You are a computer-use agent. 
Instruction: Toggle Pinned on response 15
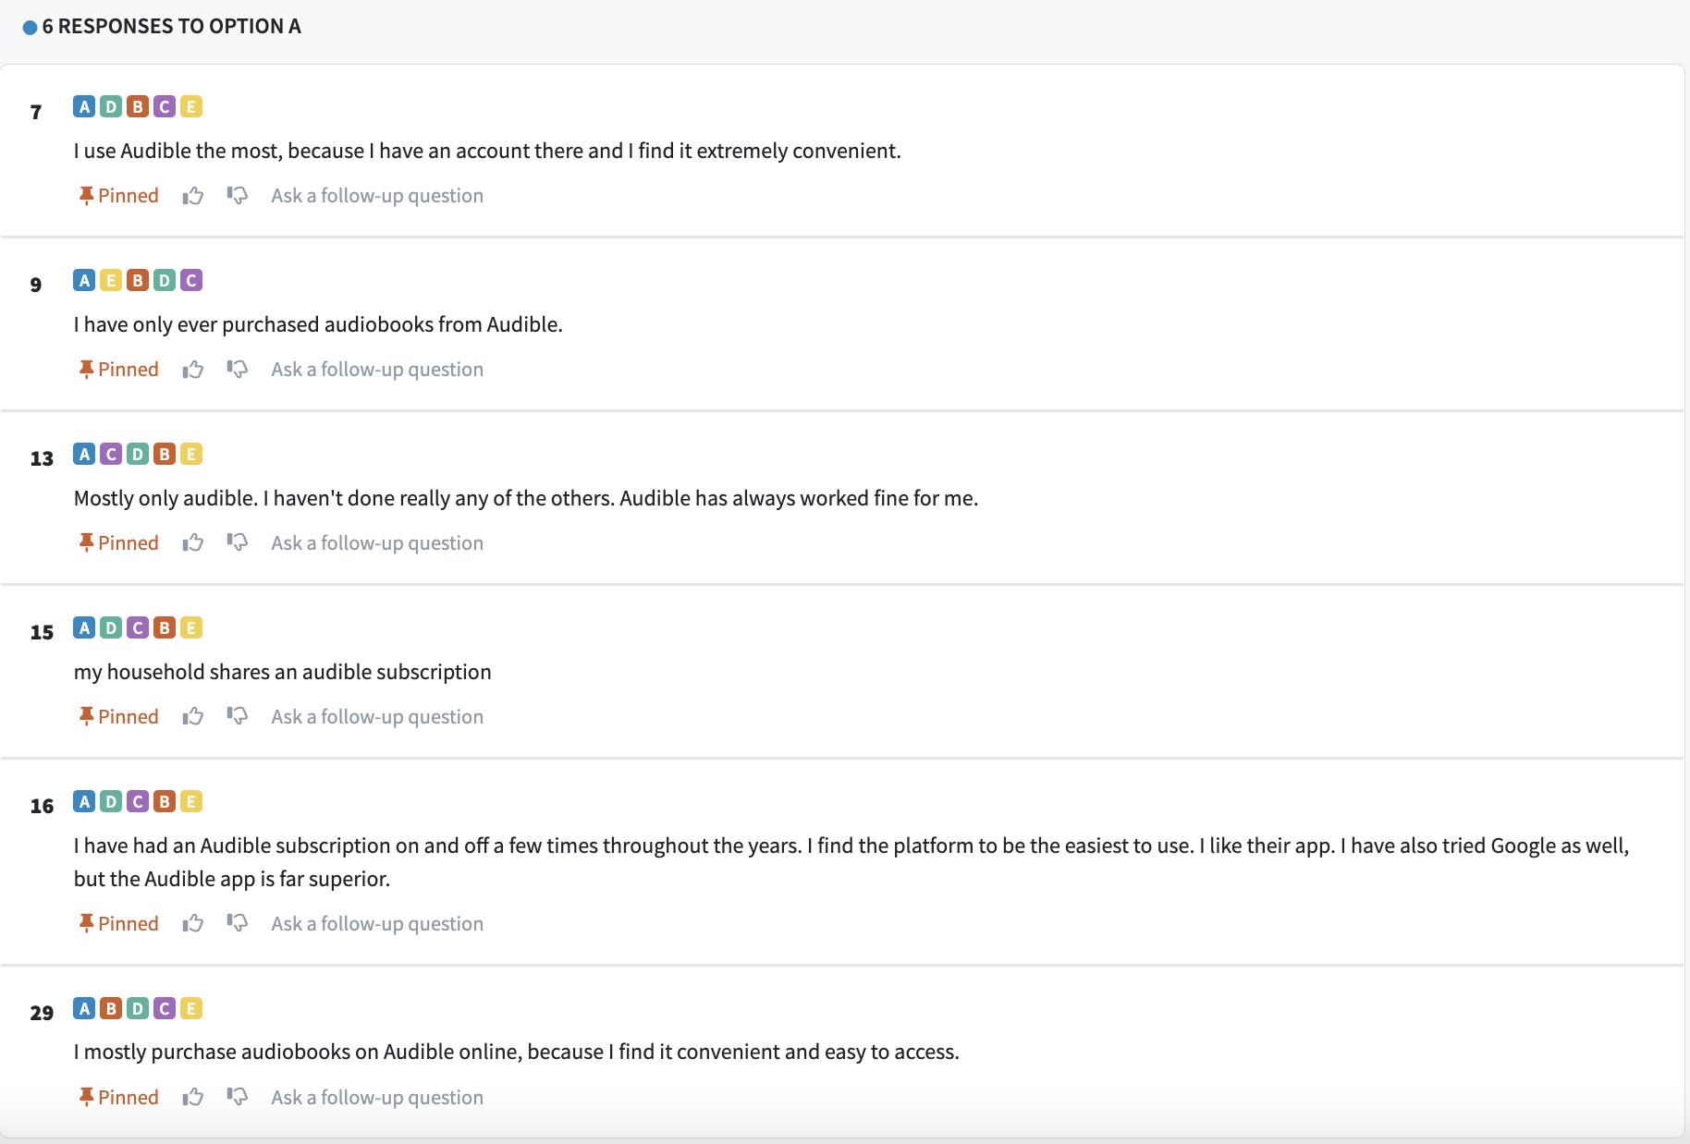[118, 717]
